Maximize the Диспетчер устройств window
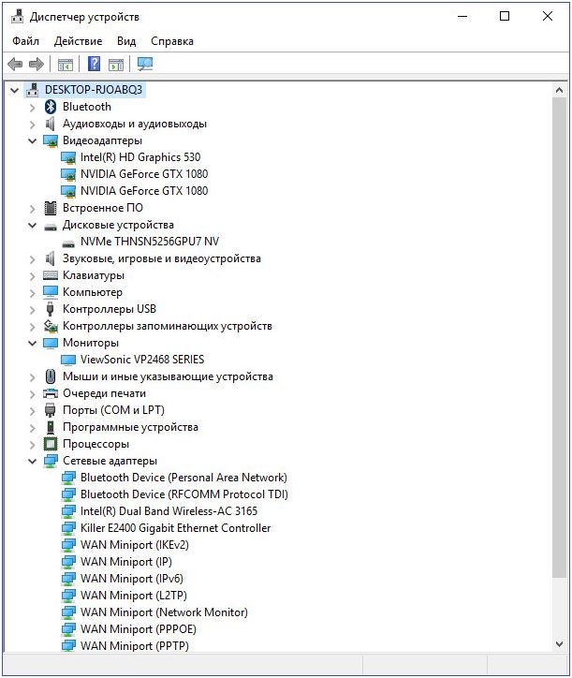 pos(505,17)
